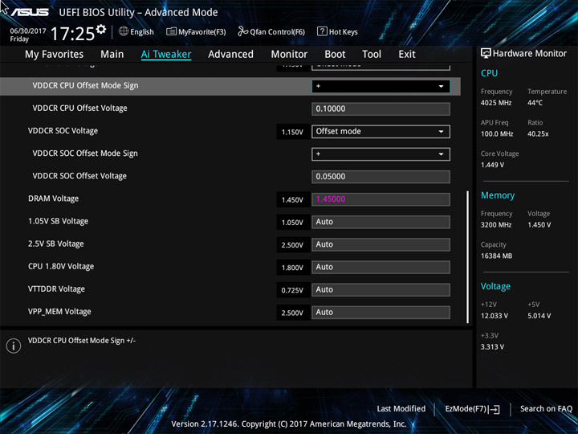The width and height of the screenshot is (578, 434).
Task: Open Search on FAQ
Action: coord(546,408)
